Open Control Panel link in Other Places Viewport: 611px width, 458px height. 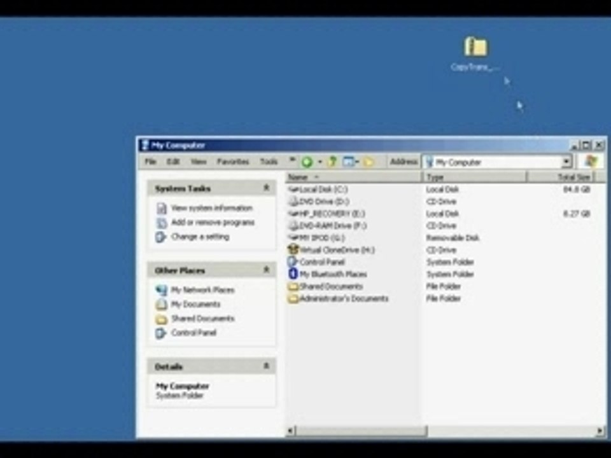[193, 333]
